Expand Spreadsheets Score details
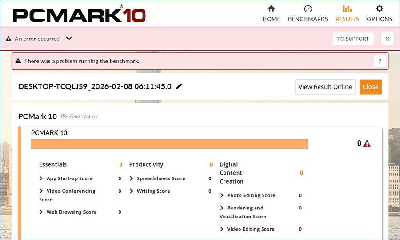400x240 pixels. [x=132, y=178]
